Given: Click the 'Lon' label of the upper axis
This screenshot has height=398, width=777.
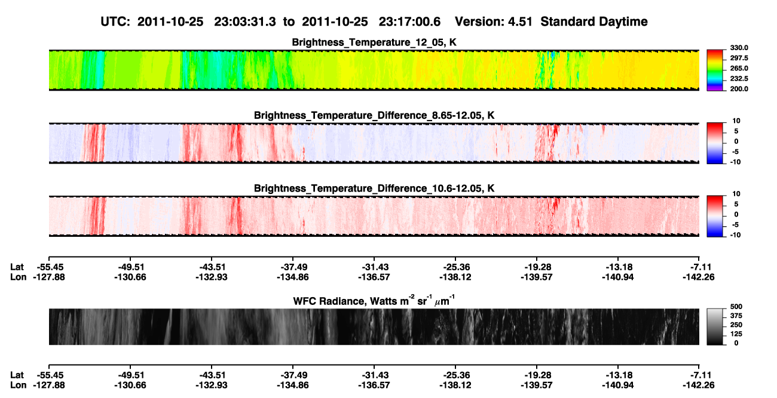Looking at the screenshot, I should (19, 277).
